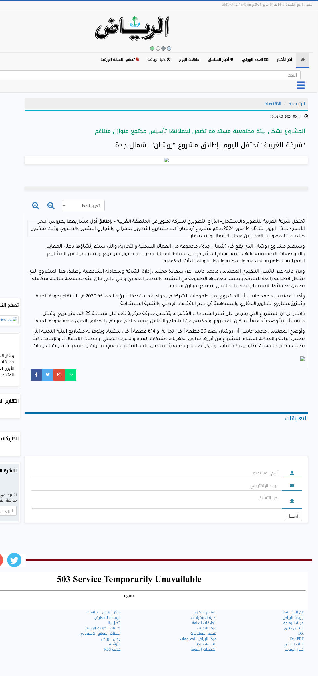Open القسم التجاري footer link
This screenshot has width=318, height=676.
click(205, 612)
